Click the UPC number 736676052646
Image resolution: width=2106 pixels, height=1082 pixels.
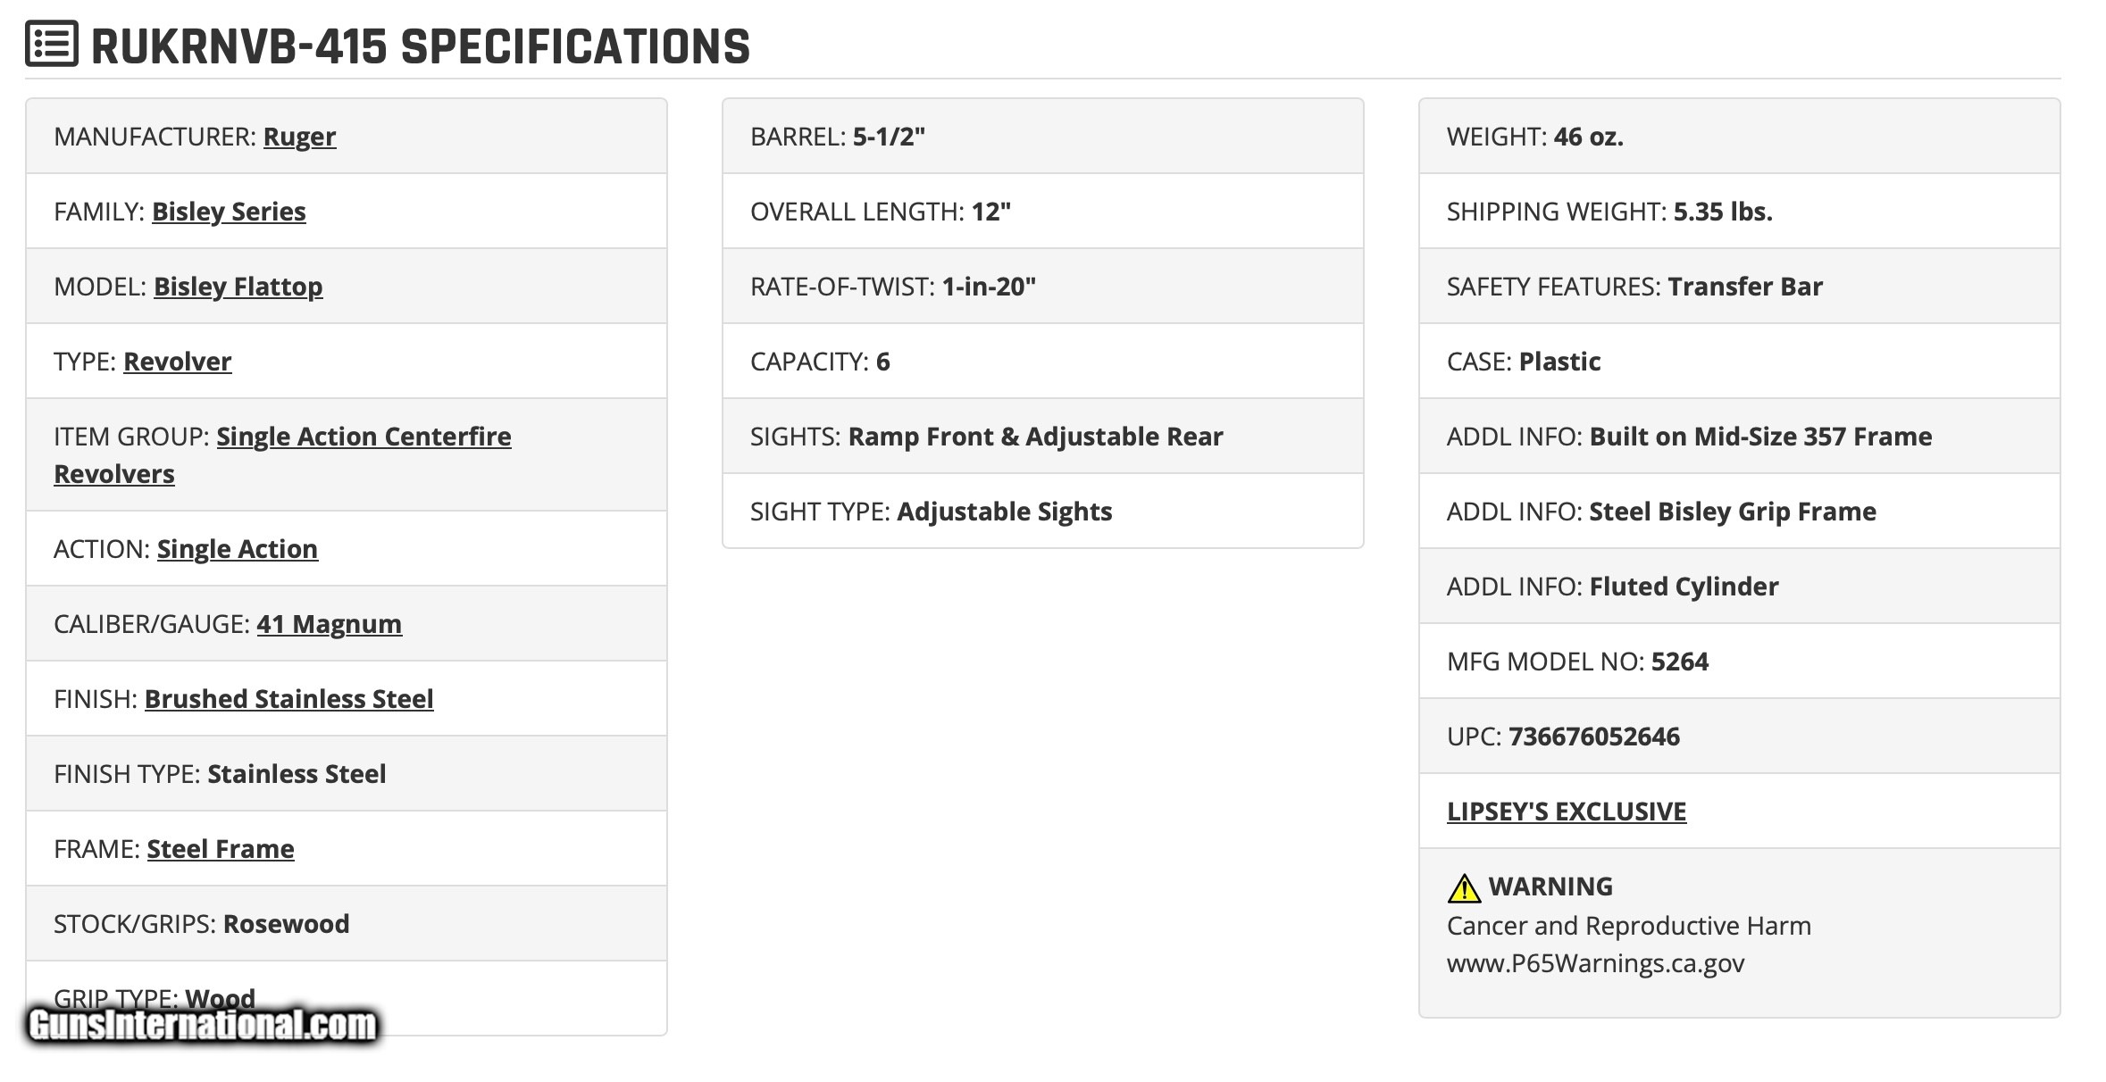coord(1594,737)
